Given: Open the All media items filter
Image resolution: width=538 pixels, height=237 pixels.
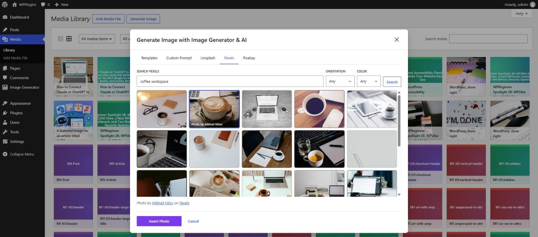Looking at the screenshot, I should 97,39.
